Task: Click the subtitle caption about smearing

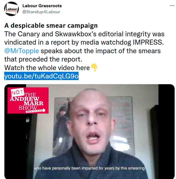Action: pyautogui.click(x=89, y=168)
